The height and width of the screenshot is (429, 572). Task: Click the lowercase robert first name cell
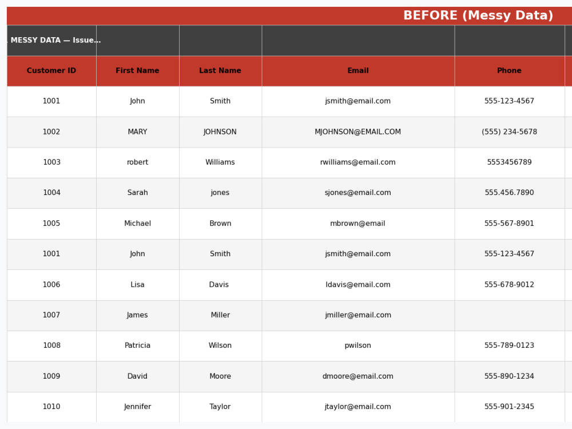(137, 162)
